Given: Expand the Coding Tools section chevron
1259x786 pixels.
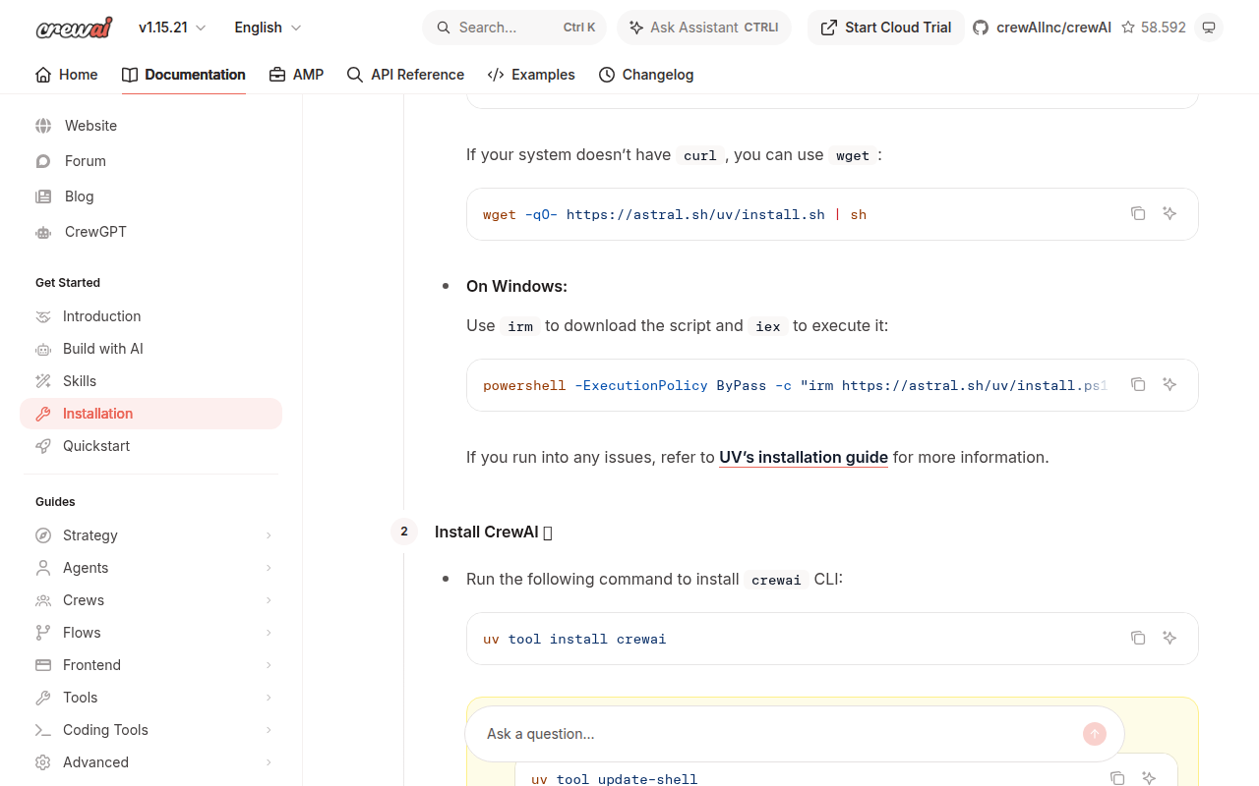Looking at the screenshot, I should tap(269, 730).
